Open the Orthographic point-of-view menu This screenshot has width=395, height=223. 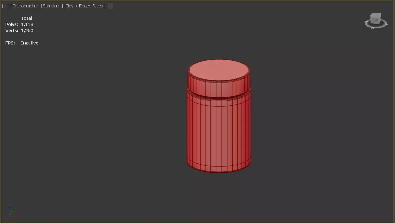coord(25,6)
